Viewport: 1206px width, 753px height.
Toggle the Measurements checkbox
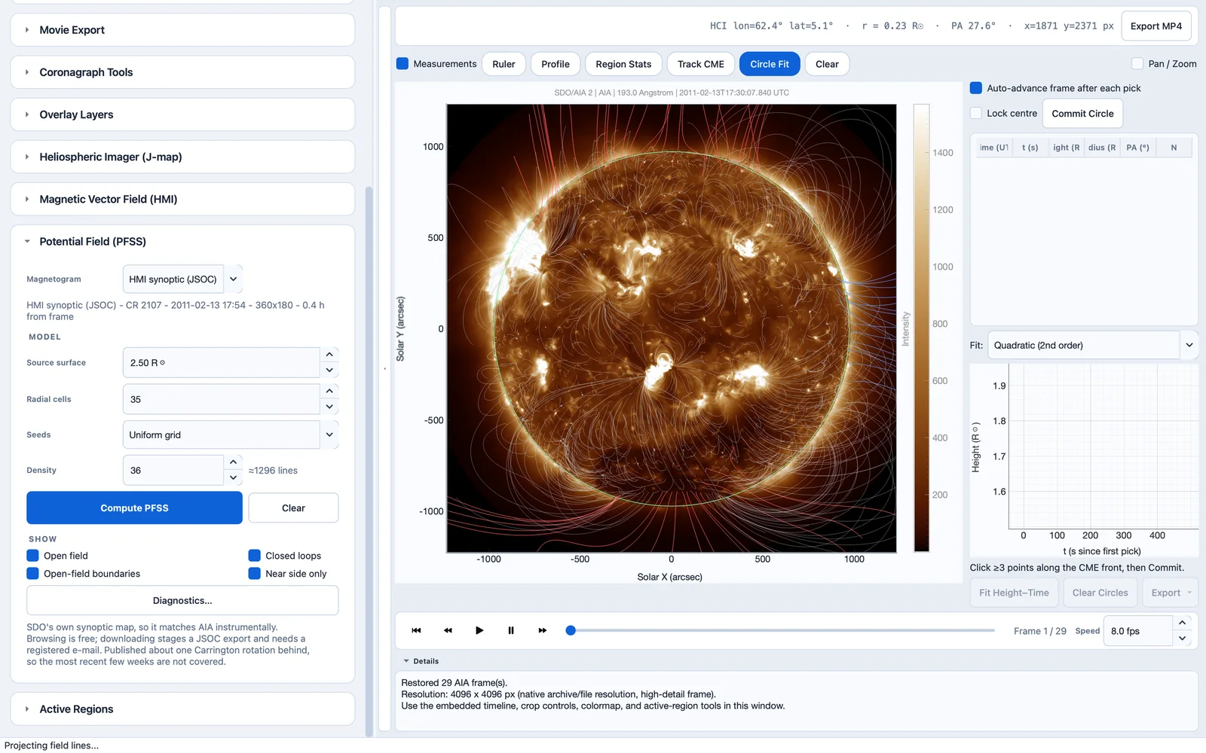pyautogui.click(x=403, y=64)
